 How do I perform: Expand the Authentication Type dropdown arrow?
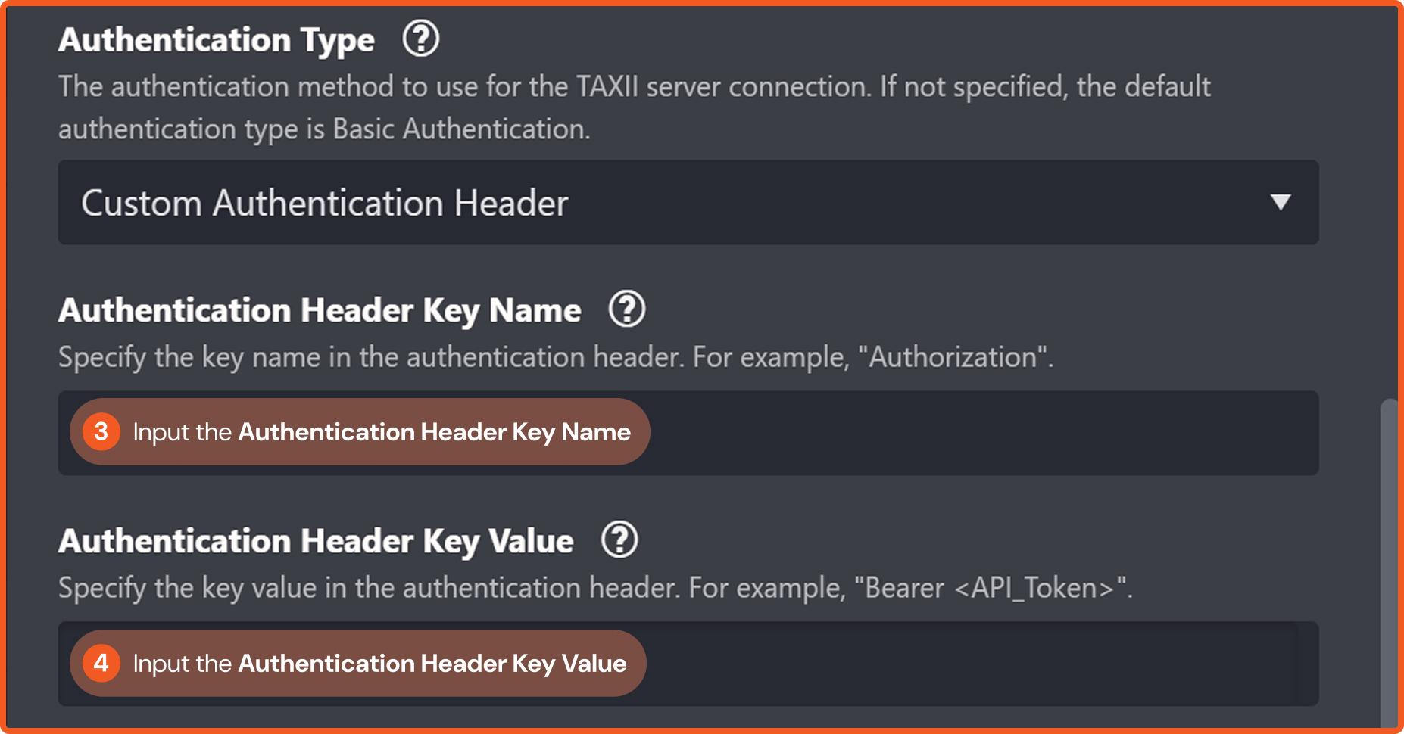pyautogui.click(x=1280, y=202)
